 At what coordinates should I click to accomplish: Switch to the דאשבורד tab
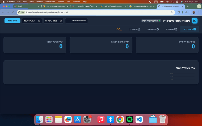190,29
